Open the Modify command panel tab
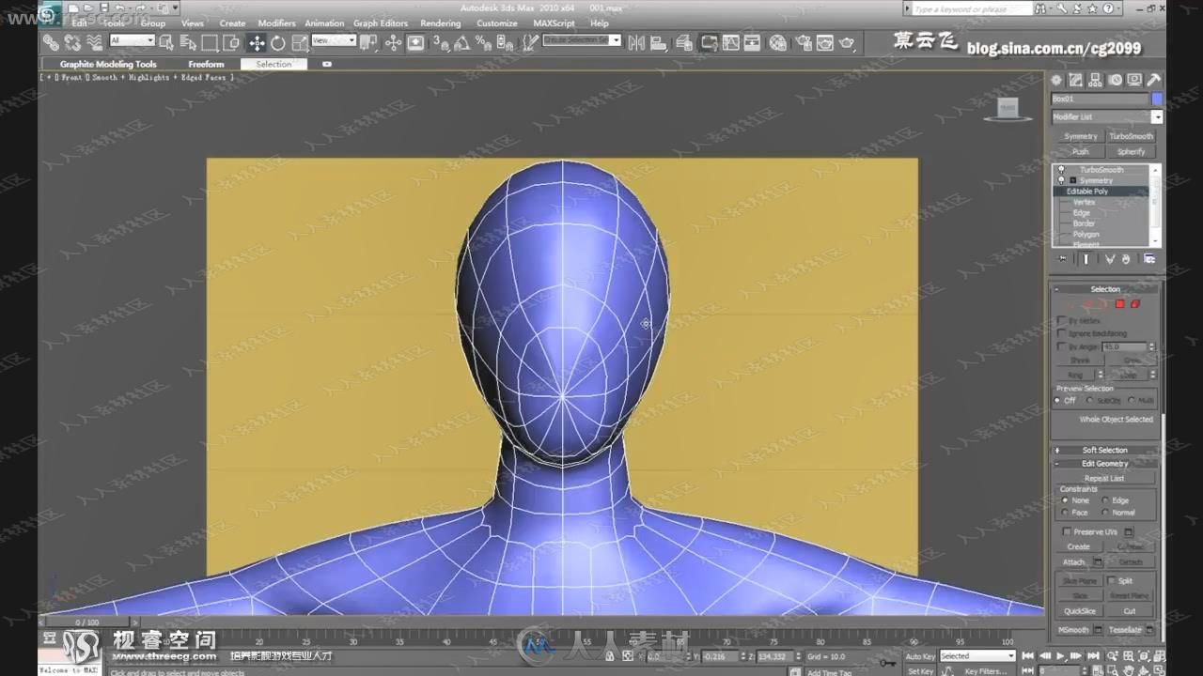This screenshot has height=676, width=1203. click(1077, 80)
